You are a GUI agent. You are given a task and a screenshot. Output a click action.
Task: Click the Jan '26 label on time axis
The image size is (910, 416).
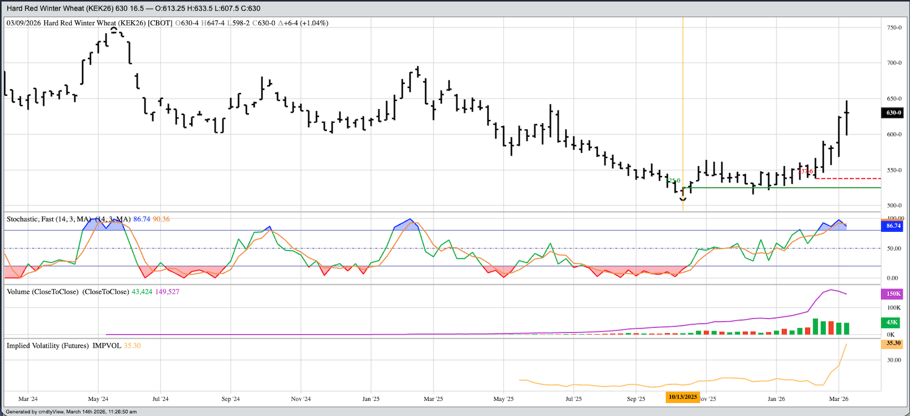776,399
